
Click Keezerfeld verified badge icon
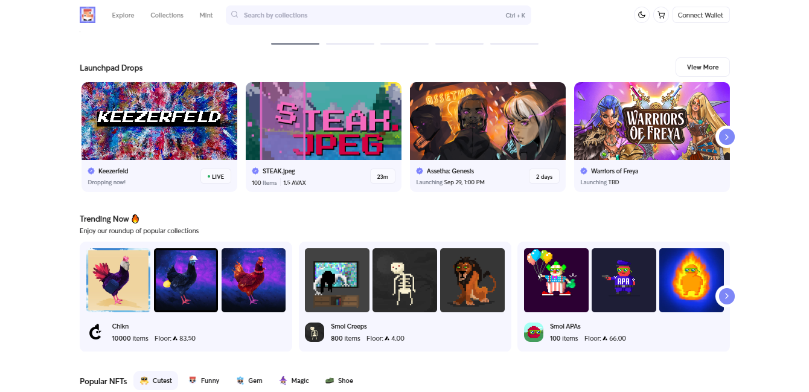91,171
